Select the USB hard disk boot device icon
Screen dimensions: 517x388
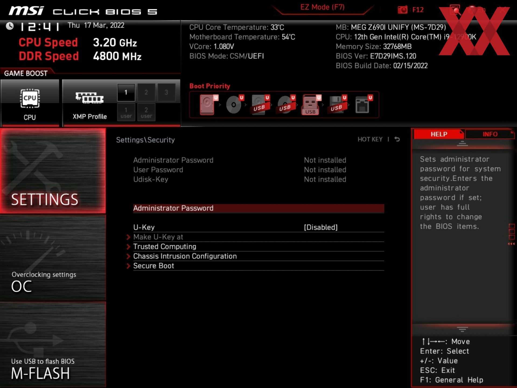tap(260, 105)
